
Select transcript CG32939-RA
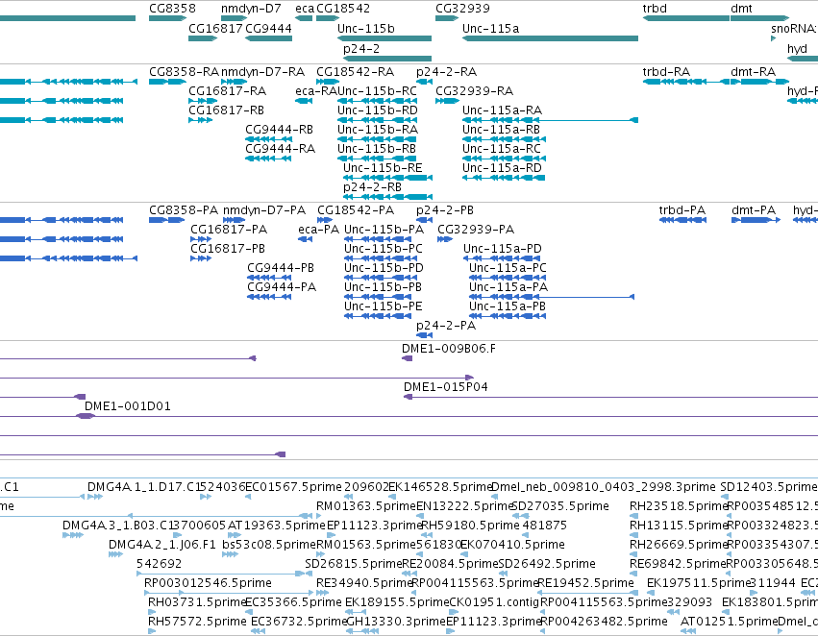click(x=447, y=101)
